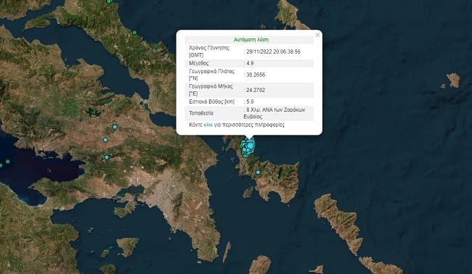The image size is (472, 274).
Task: Select the middle of three cyan markers in Boeotia
Action: point(105,140)
